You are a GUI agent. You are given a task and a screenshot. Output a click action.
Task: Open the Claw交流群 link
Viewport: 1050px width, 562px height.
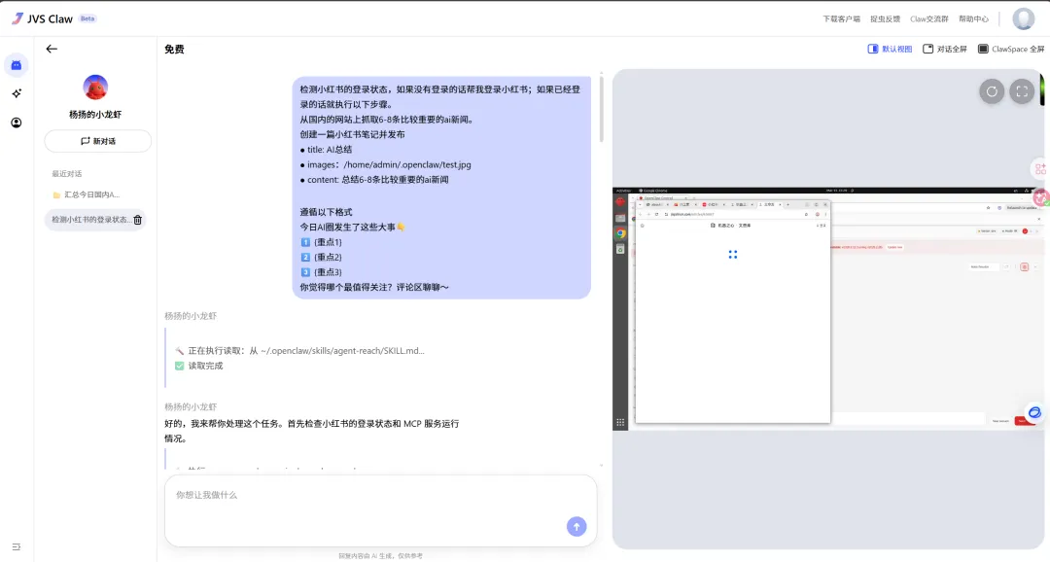[928, 18]
